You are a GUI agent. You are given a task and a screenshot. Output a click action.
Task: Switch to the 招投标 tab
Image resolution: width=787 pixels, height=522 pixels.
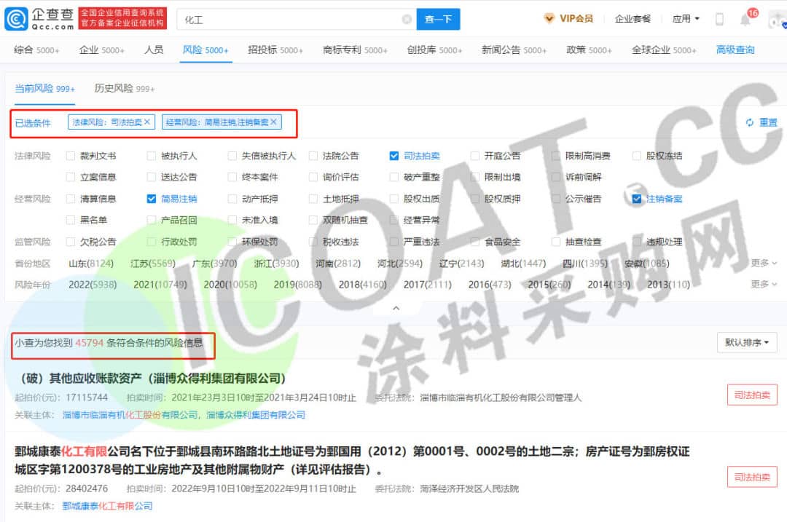click(x=275, y=50)
